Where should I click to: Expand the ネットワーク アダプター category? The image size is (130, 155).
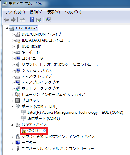(x=12, y=88)
